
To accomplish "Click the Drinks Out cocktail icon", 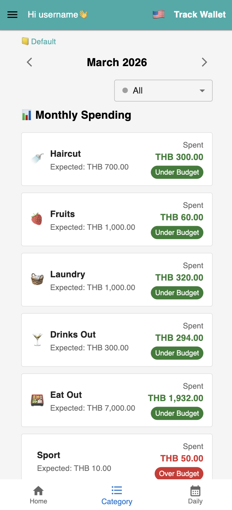I will [x=37, y=340].
